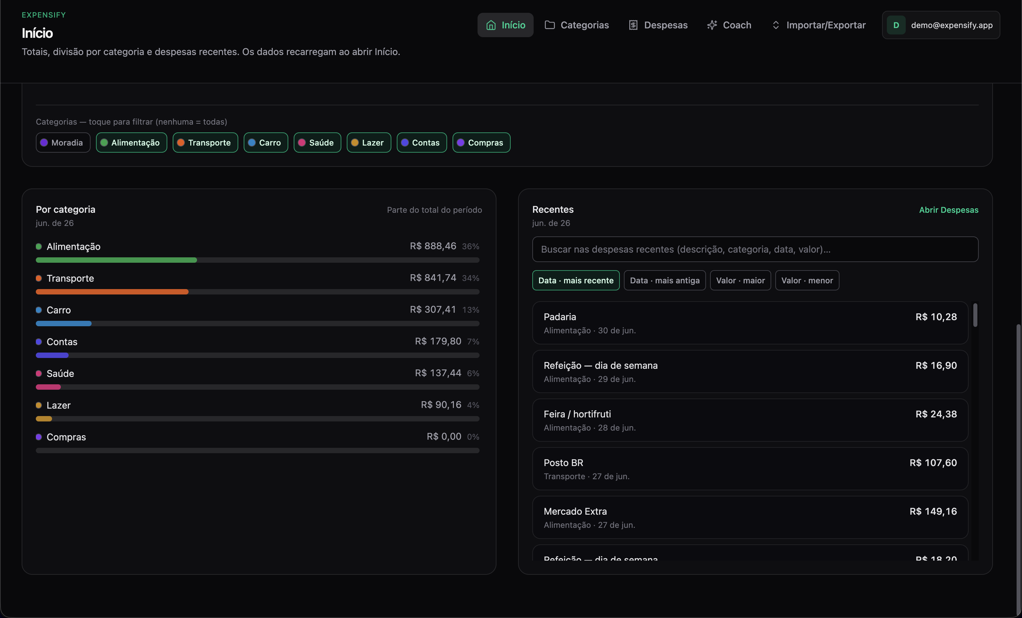
Task: Switch to the Coach tab
Action: tap(729, 25)
